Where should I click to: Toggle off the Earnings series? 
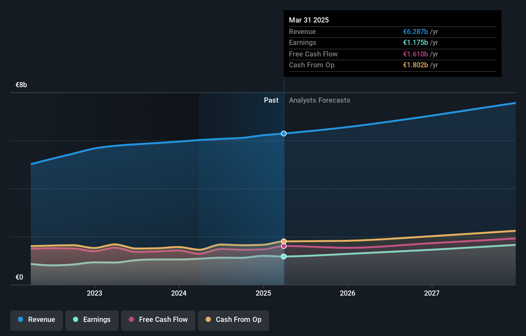(x=92, y=320)
